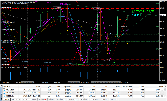Select the open time 2021.09.29 11:55:22

[x=32, y=90]
